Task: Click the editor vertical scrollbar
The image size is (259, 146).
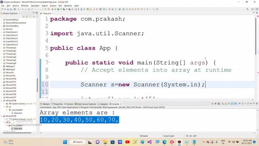Action: pyautogui.click(x=256, y=36)
